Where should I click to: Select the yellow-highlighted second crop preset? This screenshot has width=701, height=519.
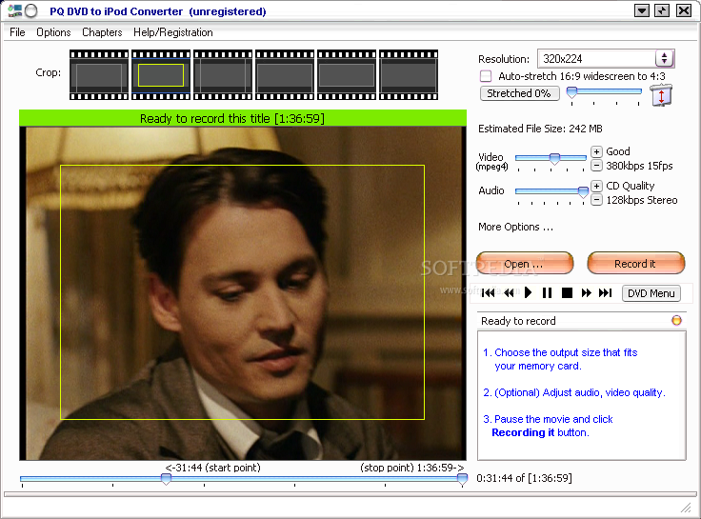click(161, 74)
